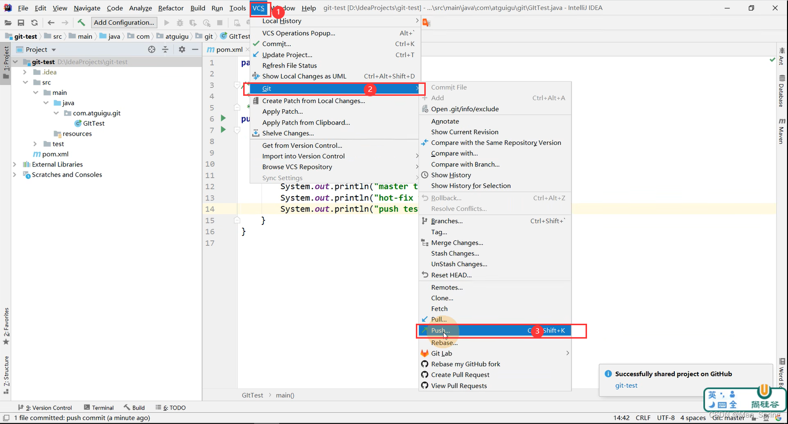Collapse the com.atguigu.git package arrow
The width and height of the screenshot is (788, 424).
tap(56, 113)
